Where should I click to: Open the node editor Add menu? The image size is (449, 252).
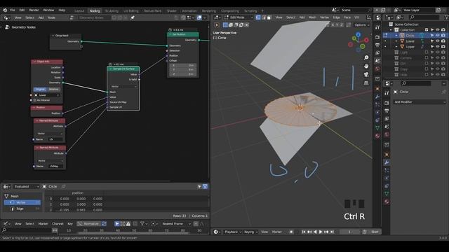click(41, 17)
